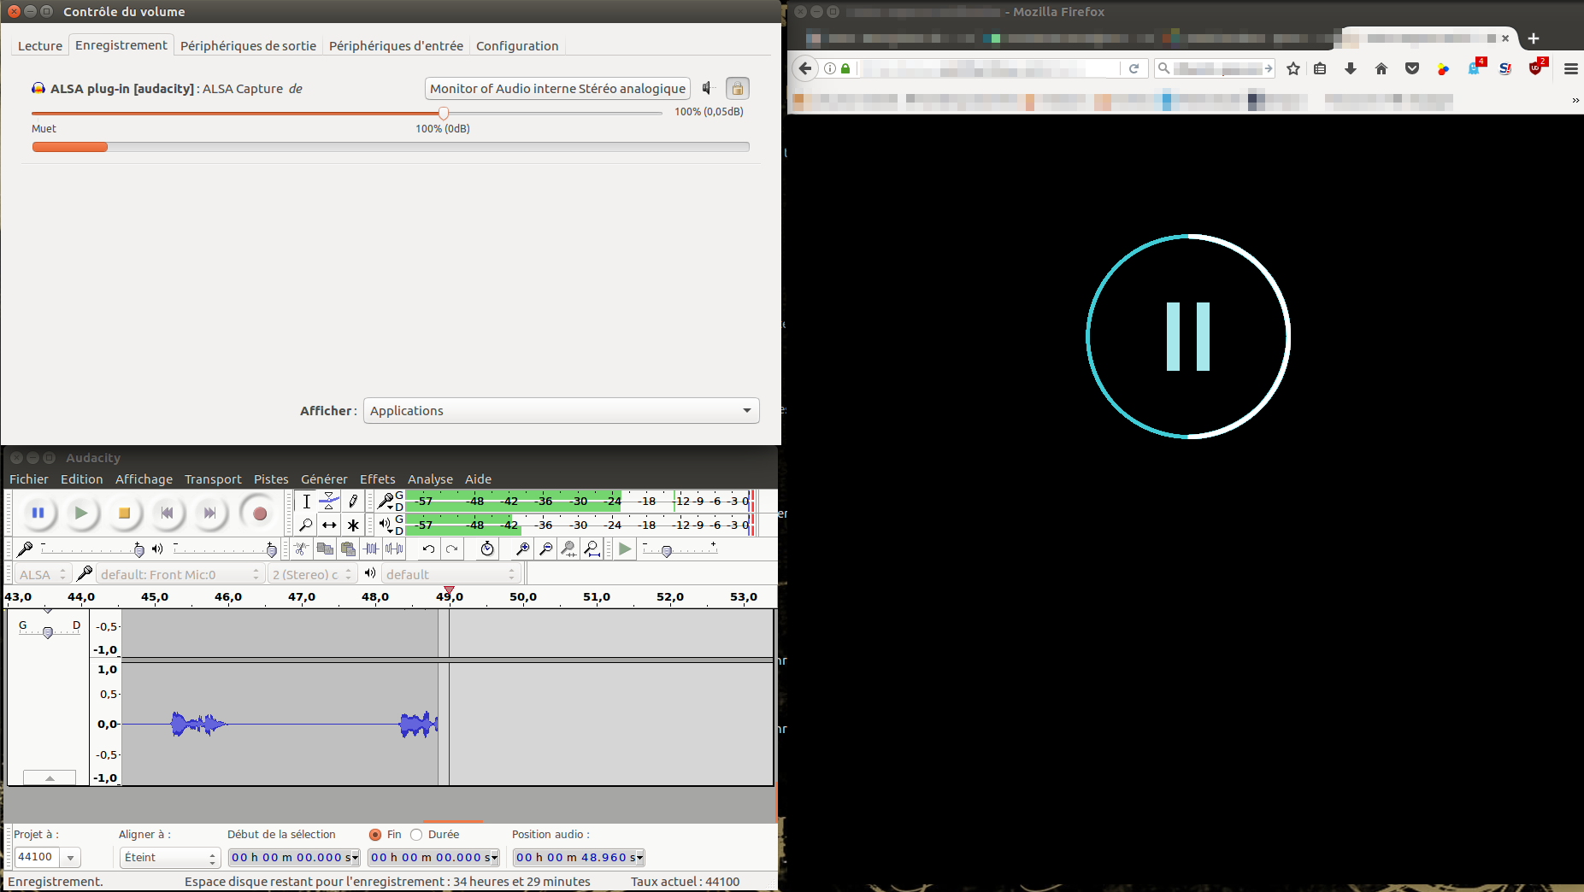
Task: Open the Projet à 44100 rate dropdown
Action: coord(71,857)
